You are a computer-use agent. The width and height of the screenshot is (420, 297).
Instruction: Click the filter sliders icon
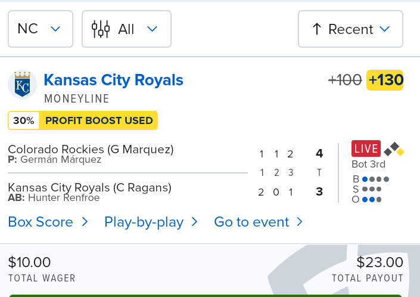(101, 29)
